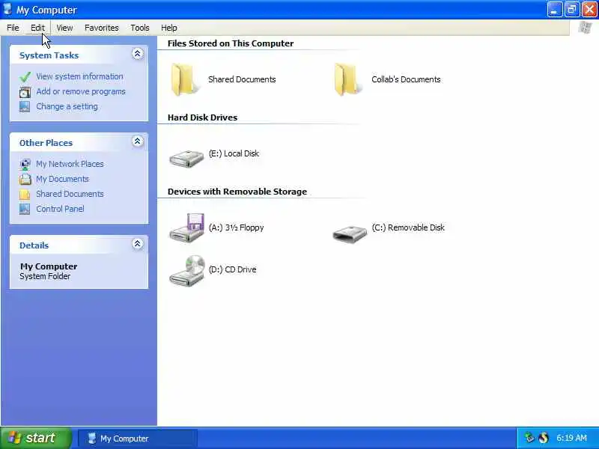
Task: Click the View system information link
Action: pyautogui.click(x=79, y=76)
